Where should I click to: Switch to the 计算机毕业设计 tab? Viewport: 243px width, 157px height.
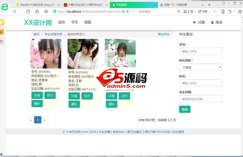tap(86, 5)
